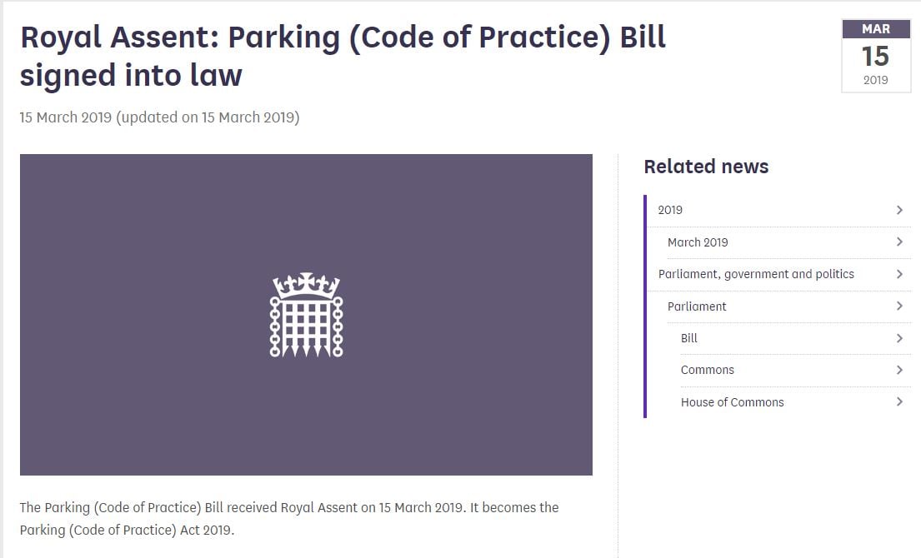
Task: Click the Related news section heading
Action: 706,167
